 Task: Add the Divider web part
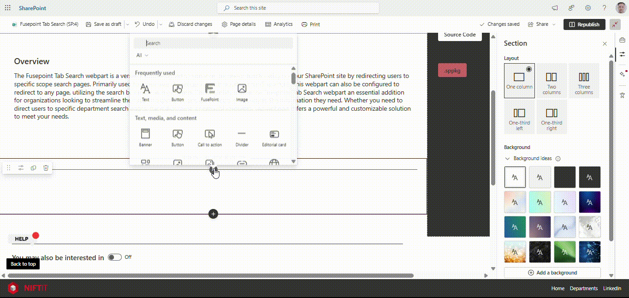(x=242, y=137)
